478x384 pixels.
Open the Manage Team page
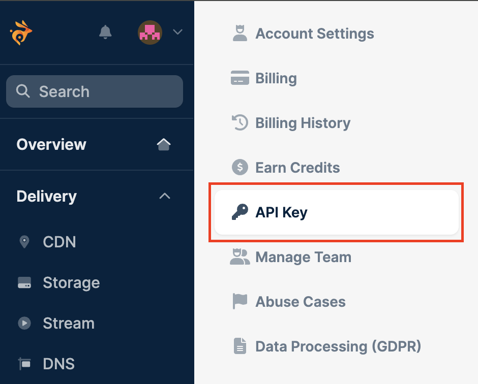coord(303,257)
